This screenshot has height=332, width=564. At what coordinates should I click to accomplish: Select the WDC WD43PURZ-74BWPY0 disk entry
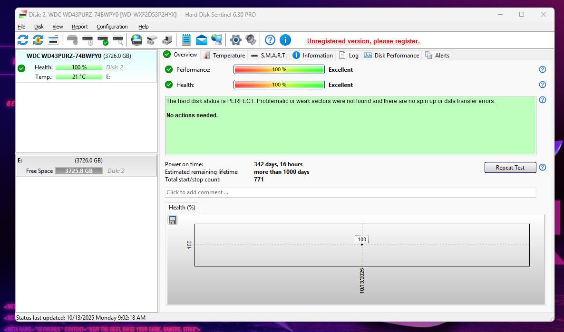click(x=87, y=67)
